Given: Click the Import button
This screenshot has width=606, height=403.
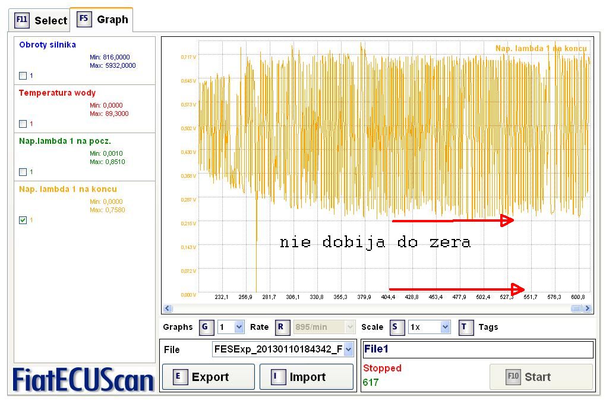Looking at the screenshot, I should pos(306,377).
